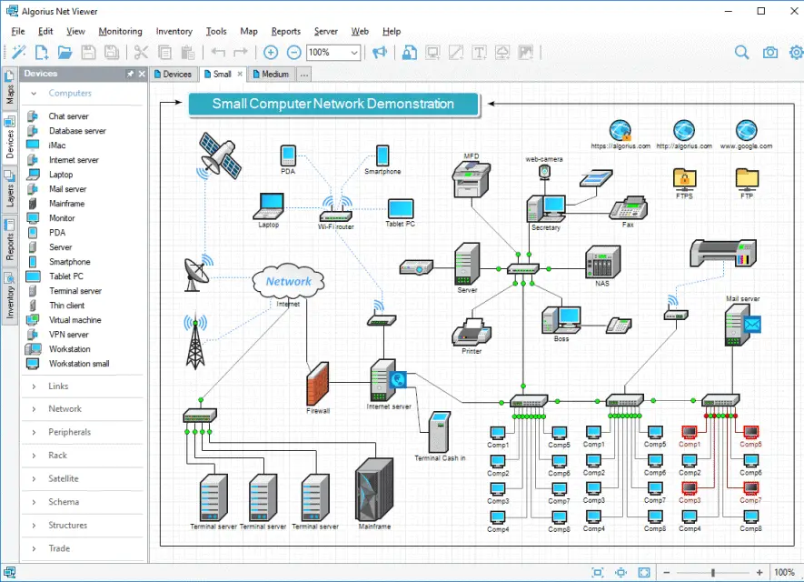Select the Firewall device on the map
This screenshot has height=582, width=804.
tap(318, 384)
